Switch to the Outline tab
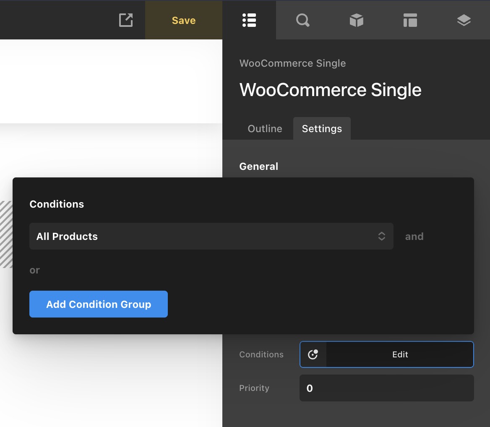The image size is (490, 427). (265, 129)
